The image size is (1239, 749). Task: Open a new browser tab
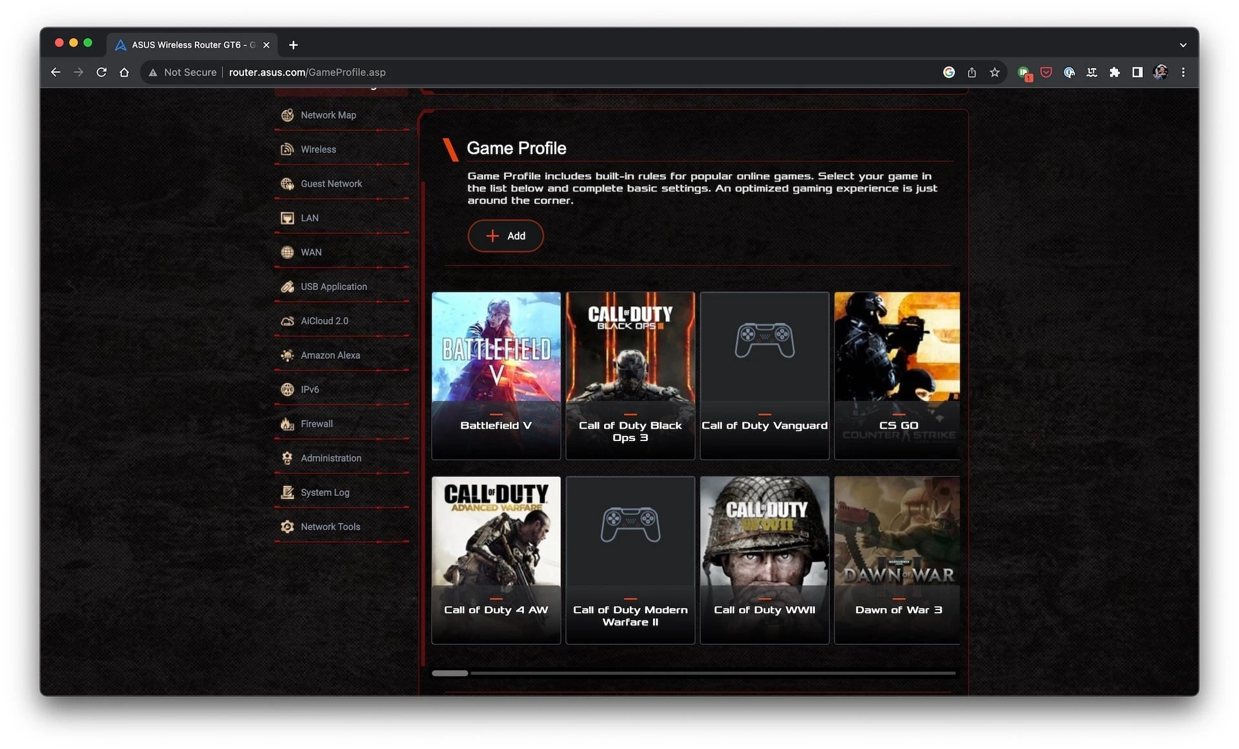coord(294,45)
